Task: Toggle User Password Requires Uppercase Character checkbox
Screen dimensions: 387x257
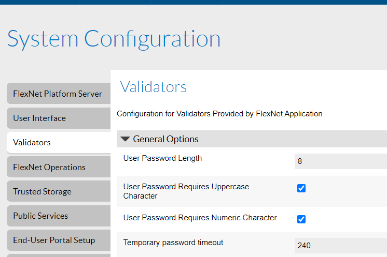Action: click(x=301, y=188)
